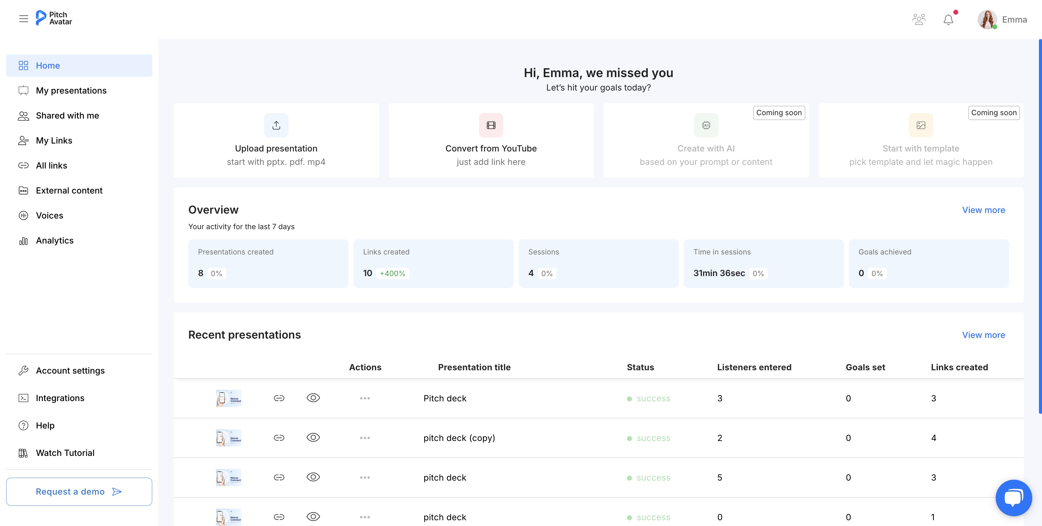This screenshot has width=1042, height=526.
Task: Toggle the hamburger sidebar menu icon
Action: coord(23,19)
